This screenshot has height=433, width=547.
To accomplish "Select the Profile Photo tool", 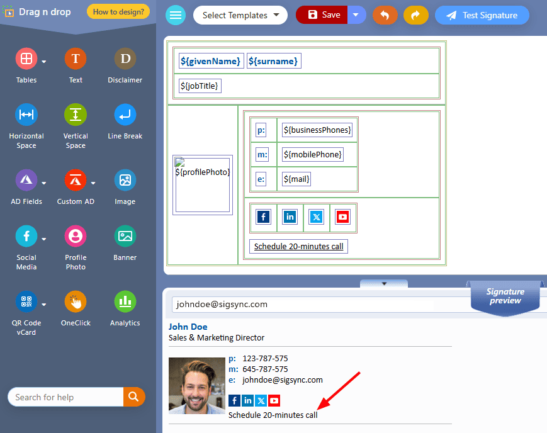I will [76, 236].
